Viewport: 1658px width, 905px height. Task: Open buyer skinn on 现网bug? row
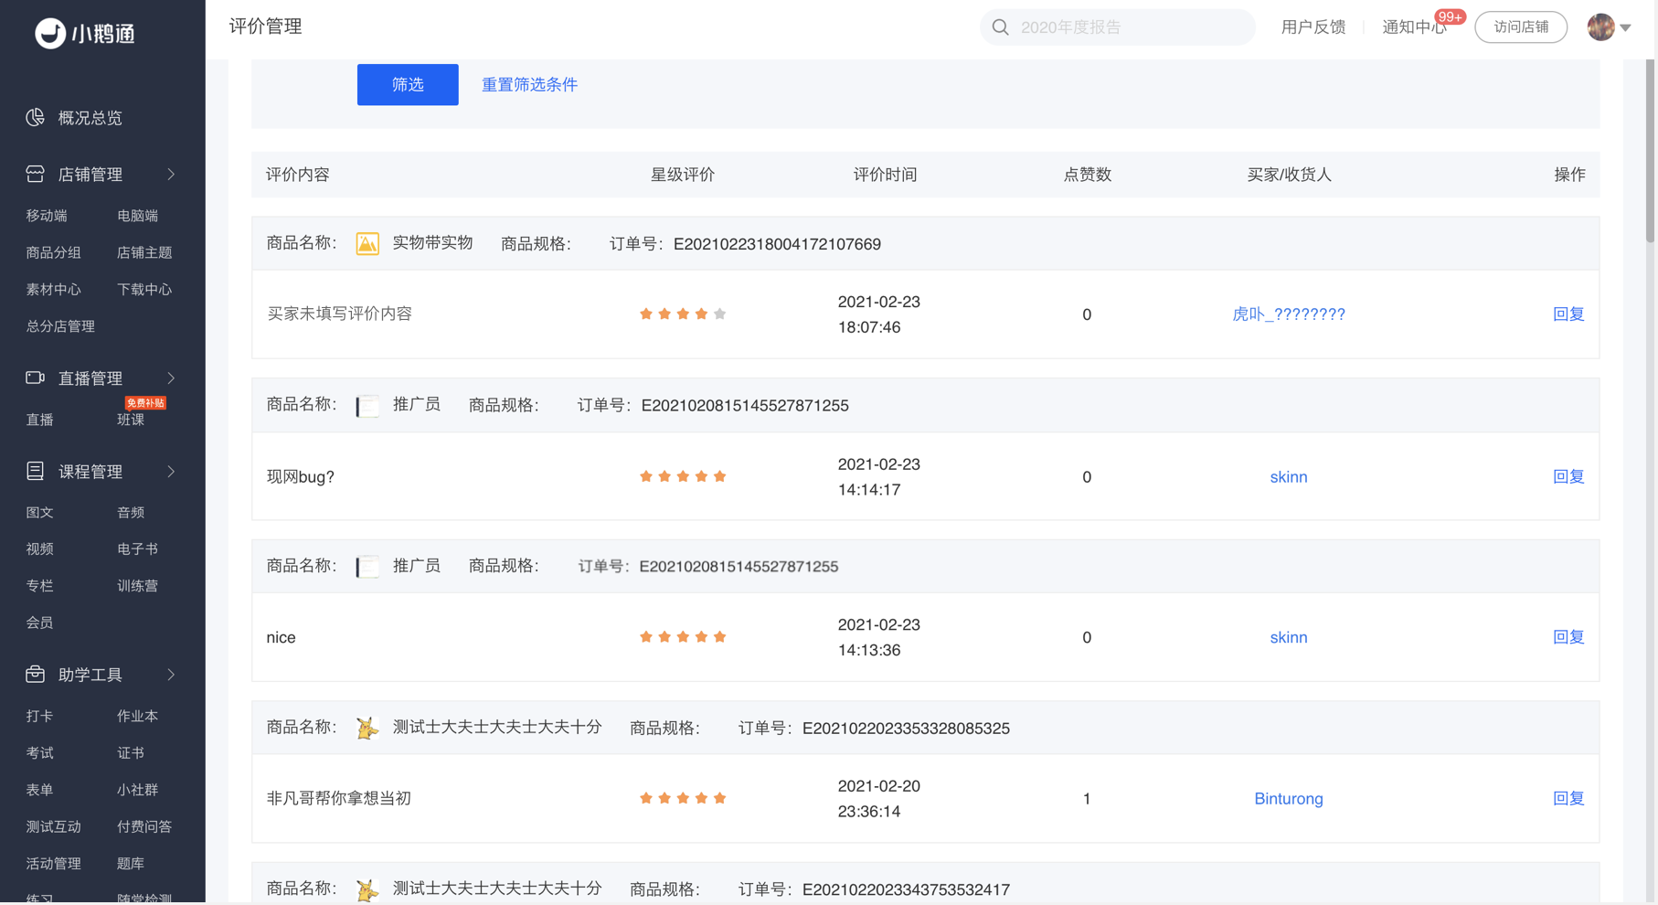pyautogui.click(x=1289, y=476)
